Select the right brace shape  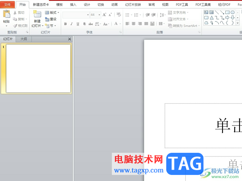(x=232, y=23)
